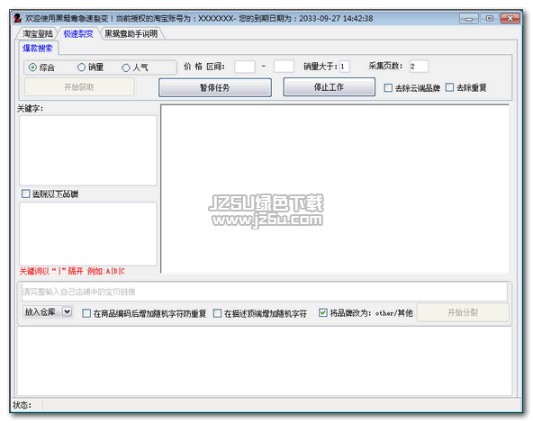Focus the 采集页数 value field

click(x=419, y=67)
